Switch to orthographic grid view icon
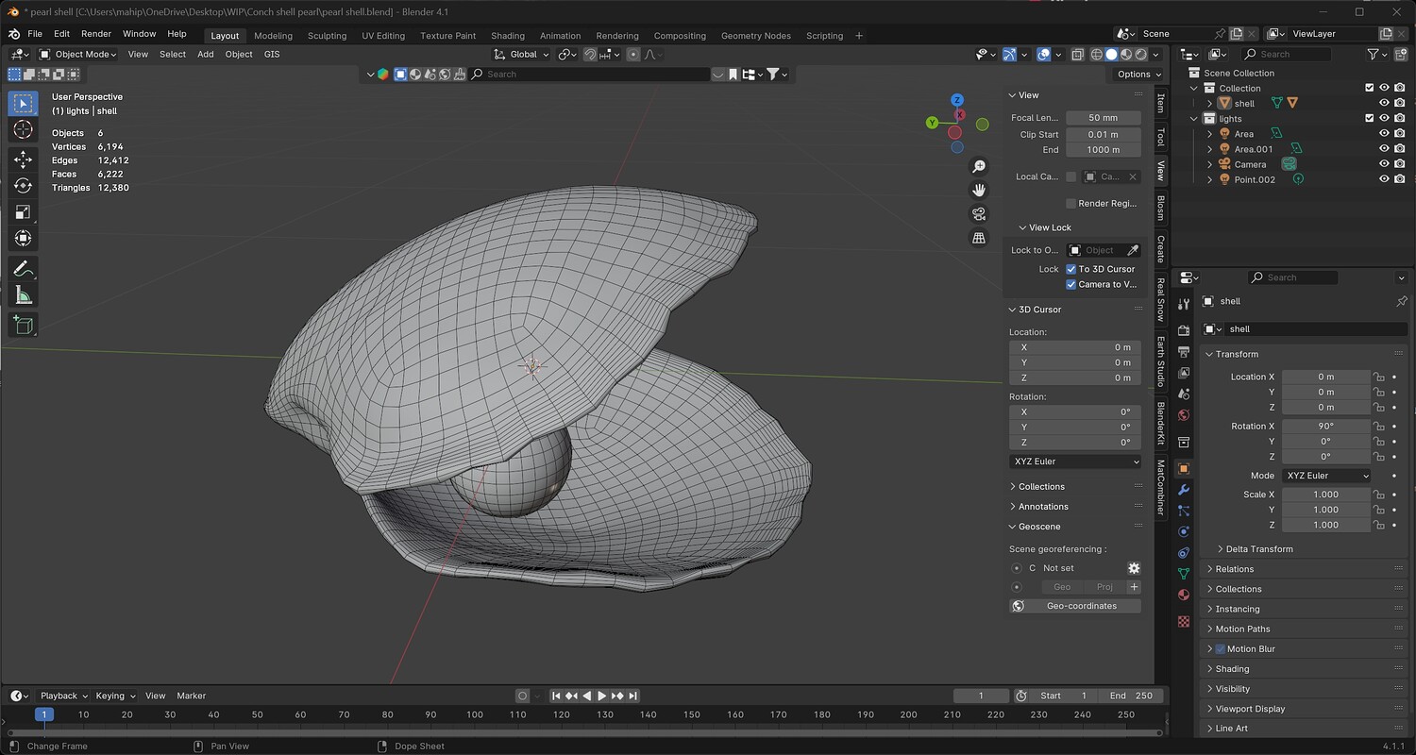Image resolution: width=1416 pixels, height=755 pixels. point(979,238)
